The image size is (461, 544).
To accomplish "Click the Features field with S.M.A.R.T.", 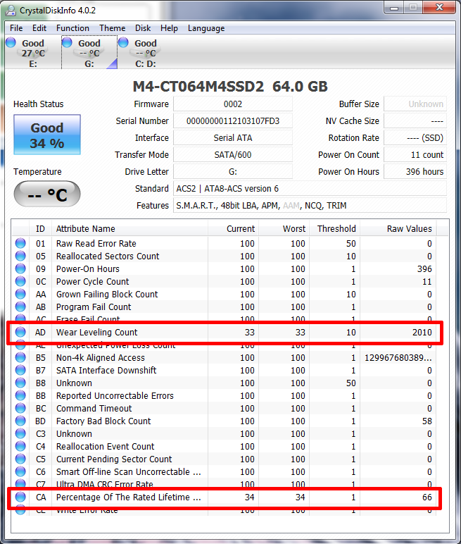I will (x=310, y=206).
